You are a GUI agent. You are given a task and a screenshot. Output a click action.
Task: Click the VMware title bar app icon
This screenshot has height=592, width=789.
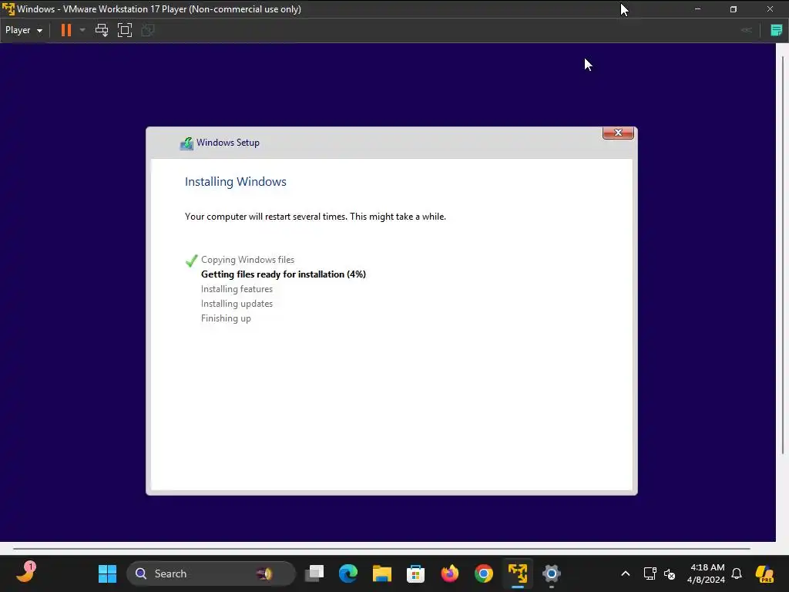8,9
